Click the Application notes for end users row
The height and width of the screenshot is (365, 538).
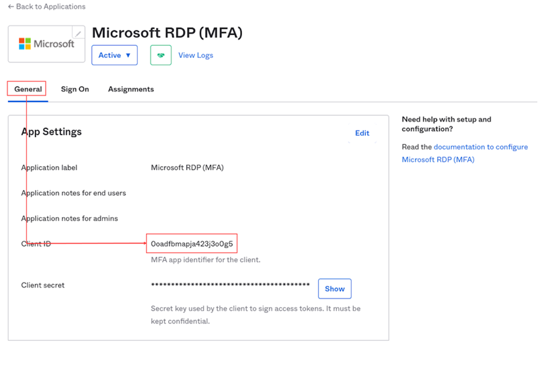tap(73, 193)
